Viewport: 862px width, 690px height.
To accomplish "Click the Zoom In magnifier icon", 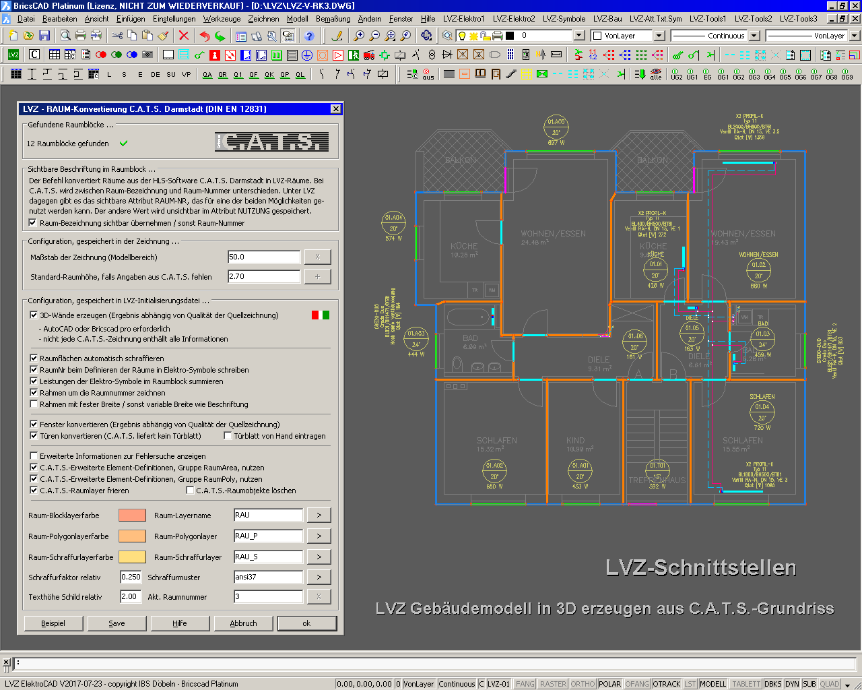I will [359, 36].
